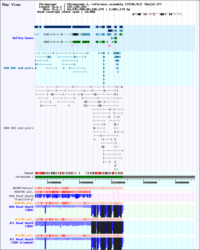Click the 86000000 position on the ruler

coord(182,182)
